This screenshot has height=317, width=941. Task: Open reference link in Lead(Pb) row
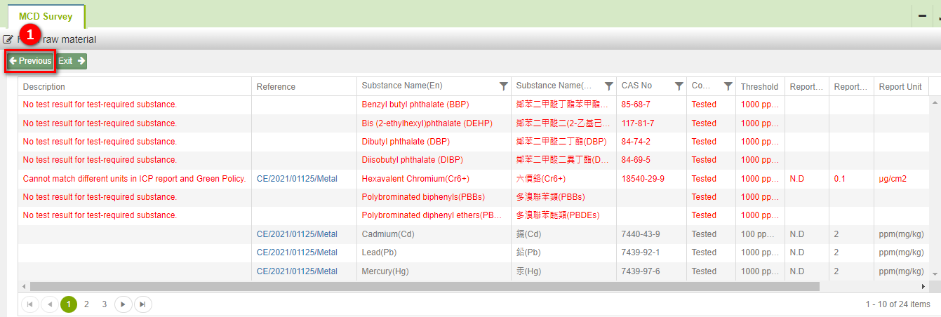tap(297, 252)
